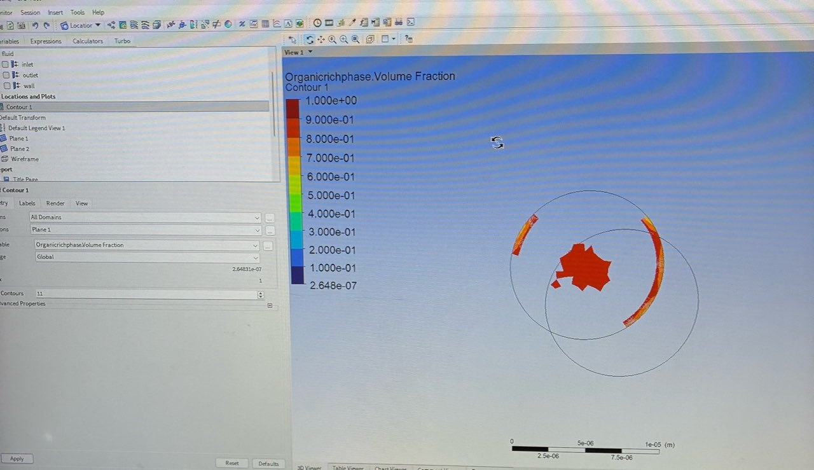Click the select/pick pointer tool icon

coord(293,39)
